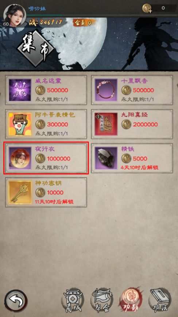Screen dimensions: 178x317
Task: Choose the 神功密钥 golden key icon
Action: 20,192
